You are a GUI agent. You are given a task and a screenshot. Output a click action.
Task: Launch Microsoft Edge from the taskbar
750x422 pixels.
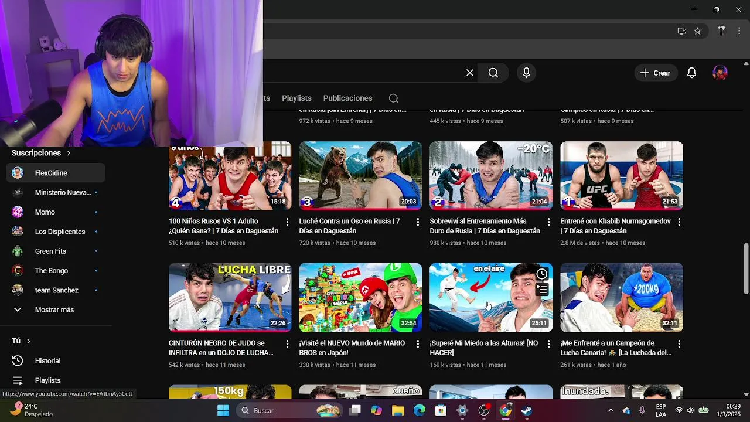click(x=420, y=410)
